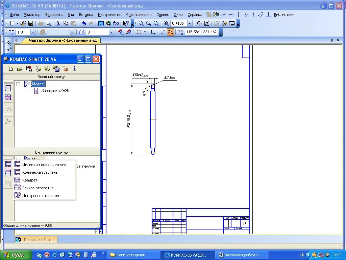Toggle orthogonal drawing mode
The image size is (346, 260).
pos(163,32)
